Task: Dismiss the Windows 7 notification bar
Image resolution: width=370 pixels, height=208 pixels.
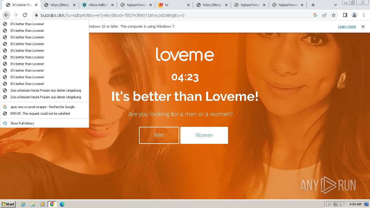Action: tap(363, 27)
